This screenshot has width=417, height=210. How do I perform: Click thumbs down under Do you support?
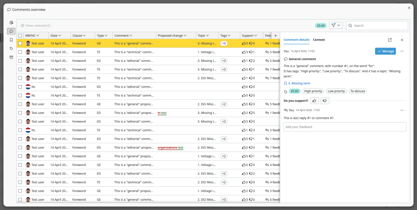325,101
